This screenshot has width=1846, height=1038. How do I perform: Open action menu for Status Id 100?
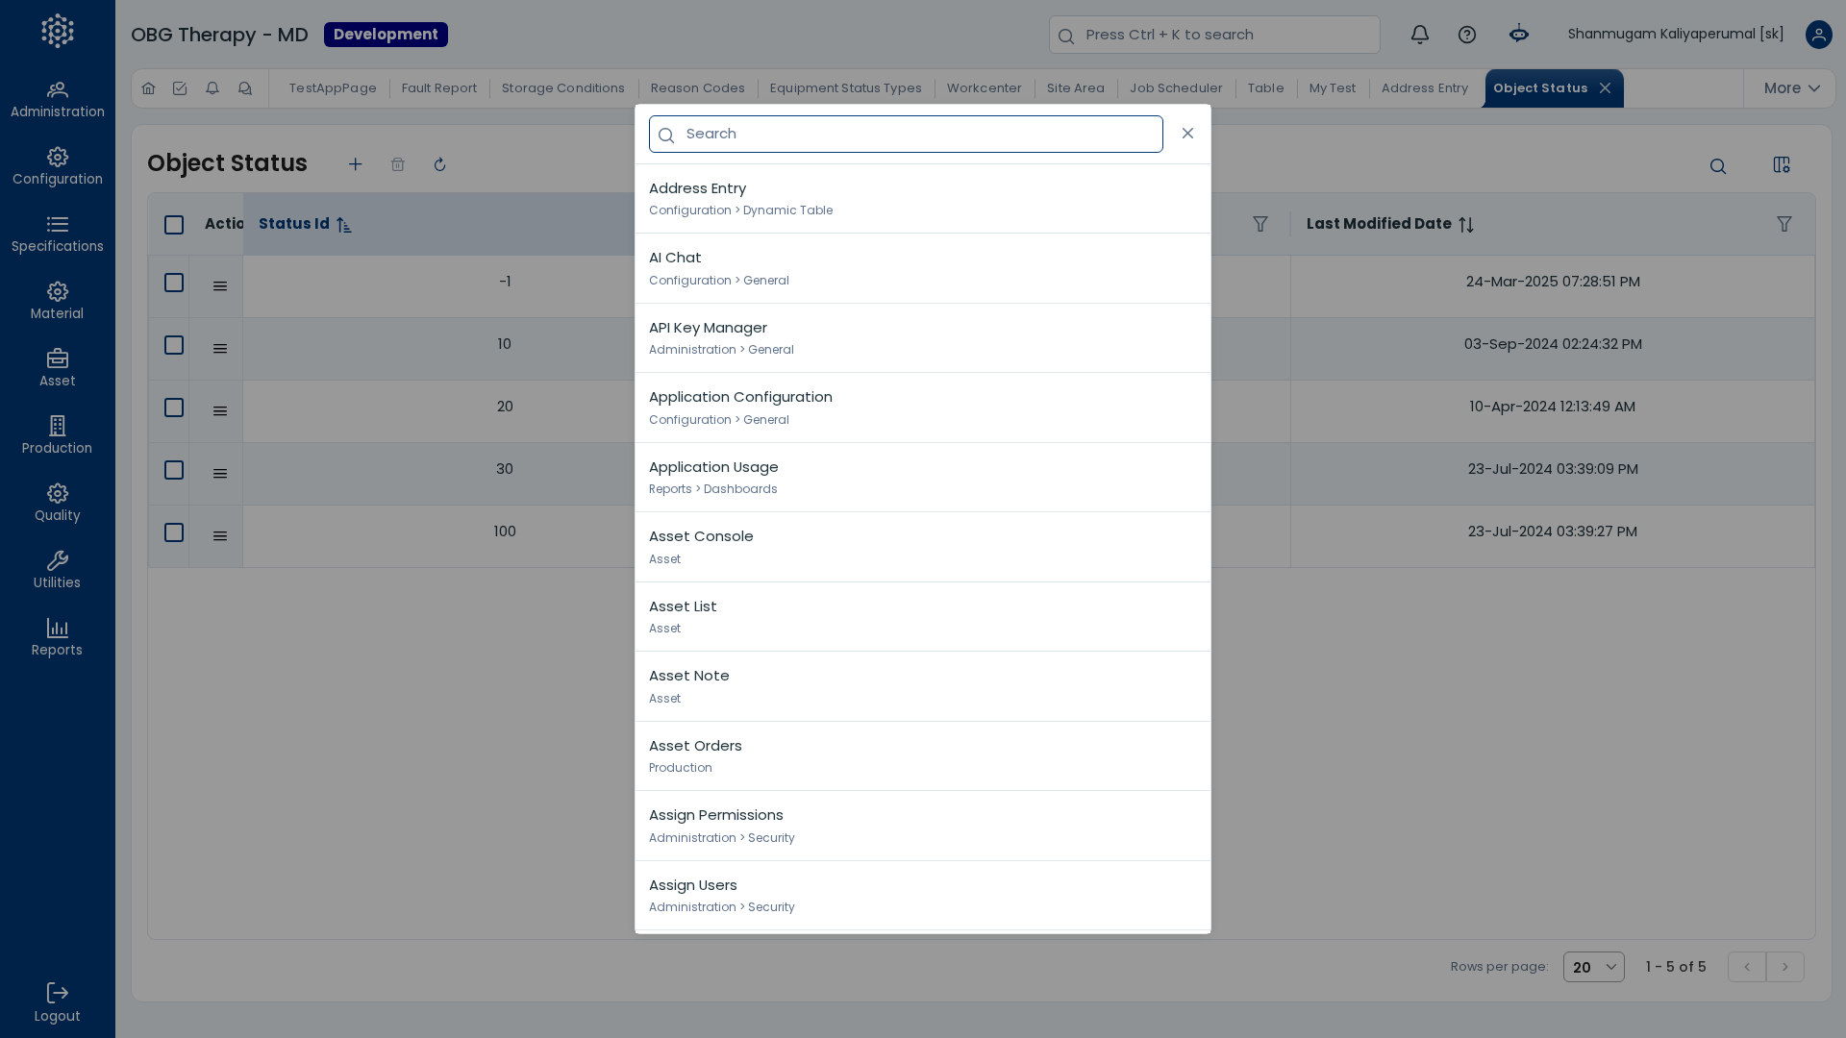point(220,536)
